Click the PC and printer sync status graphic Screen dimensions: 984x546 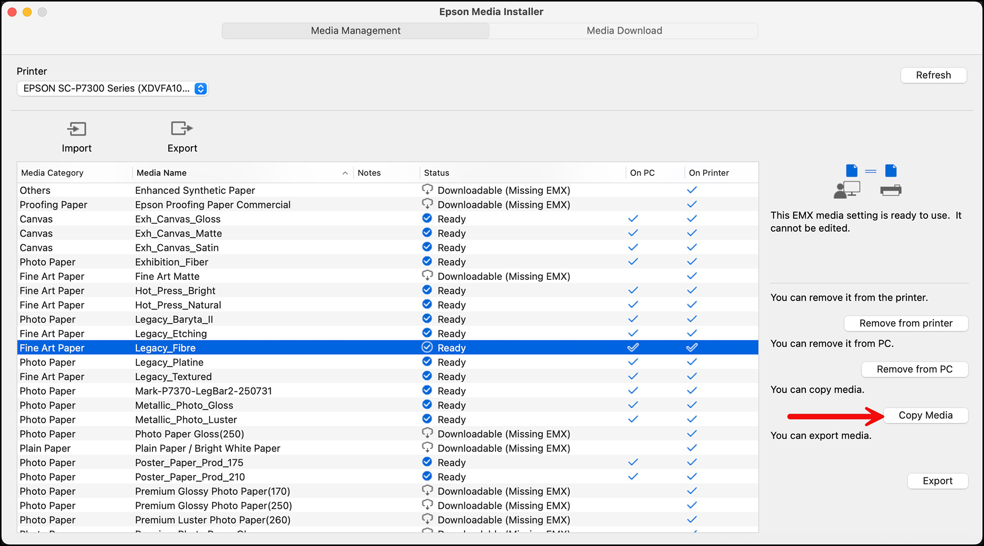click(868, 181)
